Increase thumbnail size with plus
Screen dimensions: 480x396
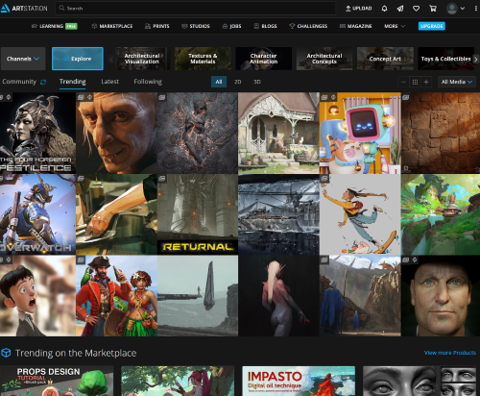pyautogui.click(x=426, y=82)
